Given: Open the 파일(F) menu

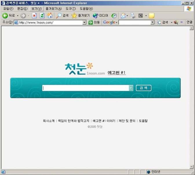Looking at the screenshot, I should tap(8, 9).
